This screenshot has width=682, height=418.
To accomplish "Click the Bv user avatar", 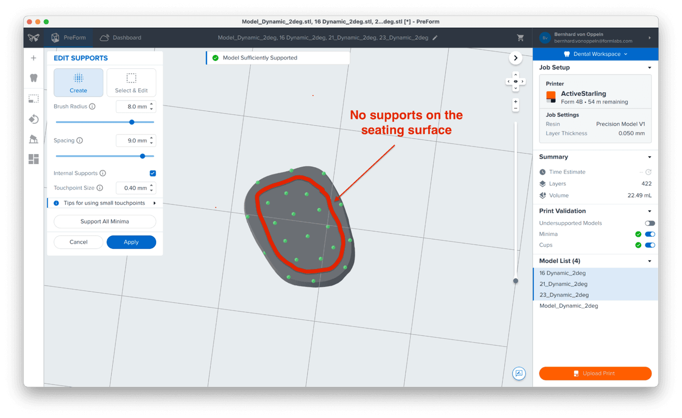I will point(545,38).
